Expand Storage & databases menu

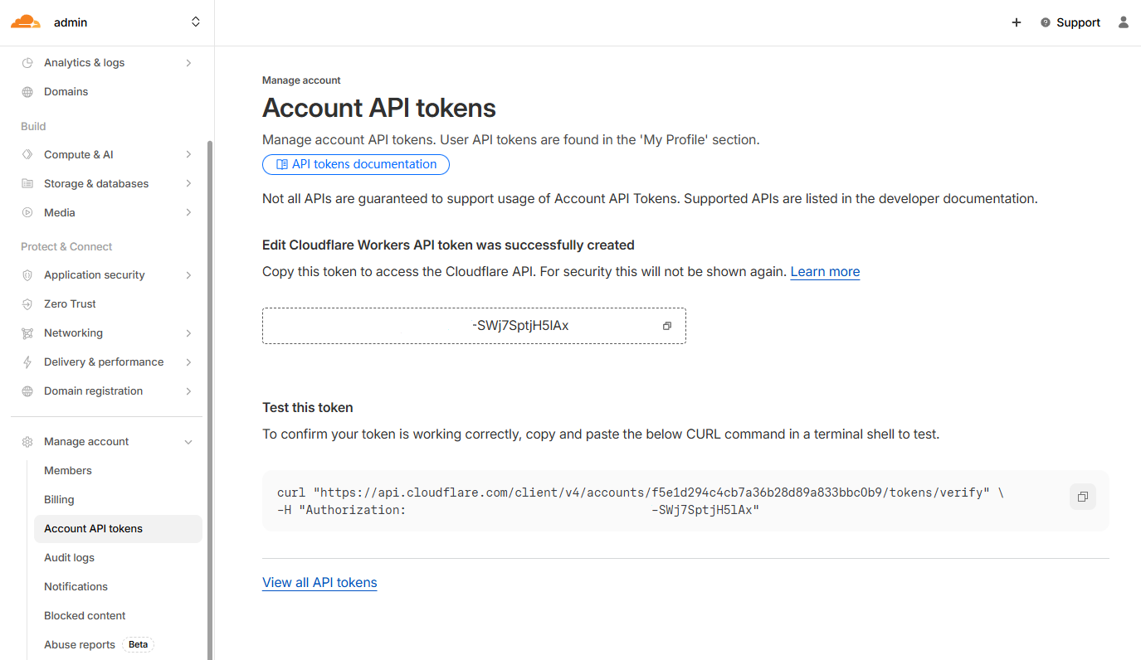coord(188,184)
